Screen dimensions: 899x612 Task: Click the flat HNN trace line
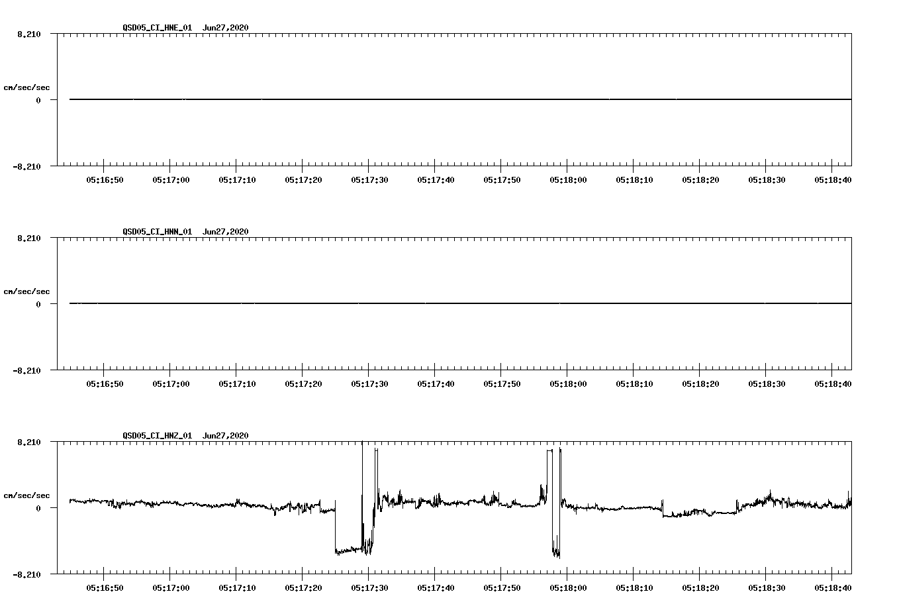pyautogui.click(x=460, y=303)
